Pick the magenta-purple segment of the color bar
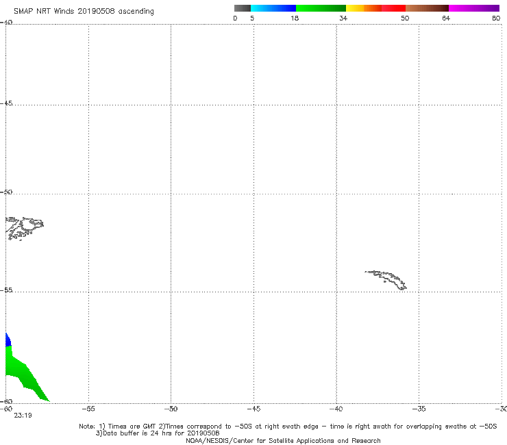This screenshot has width=507, height=445. pos(474,8)
